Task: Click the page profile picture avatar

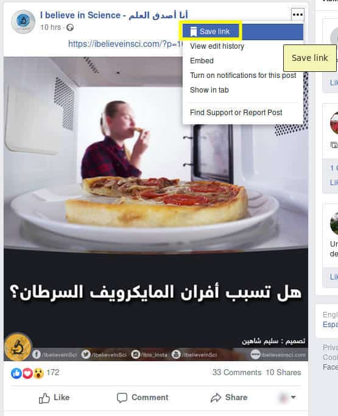Action: pyautogui.click(x=23, y=21)
